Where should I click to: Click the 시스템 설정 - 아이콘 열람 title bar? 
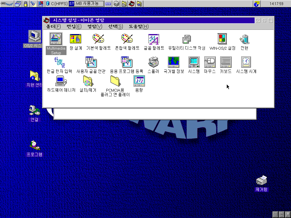point(152,20)
